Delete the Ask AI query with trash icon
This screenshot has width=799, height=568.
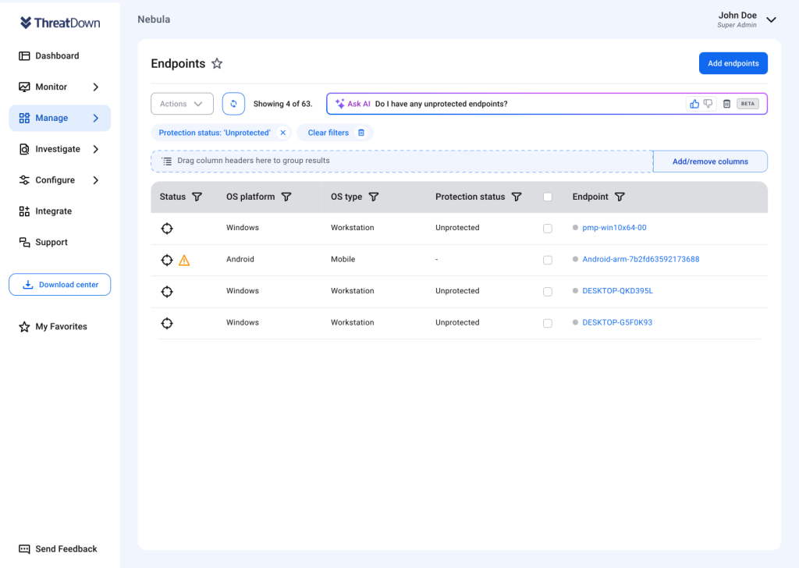(x=726, y=104)
